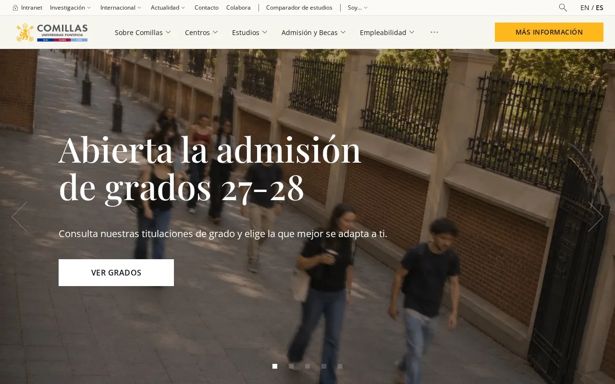
Task: Click the MÁS INFORMACIÓN button
Action: point(549,32)
